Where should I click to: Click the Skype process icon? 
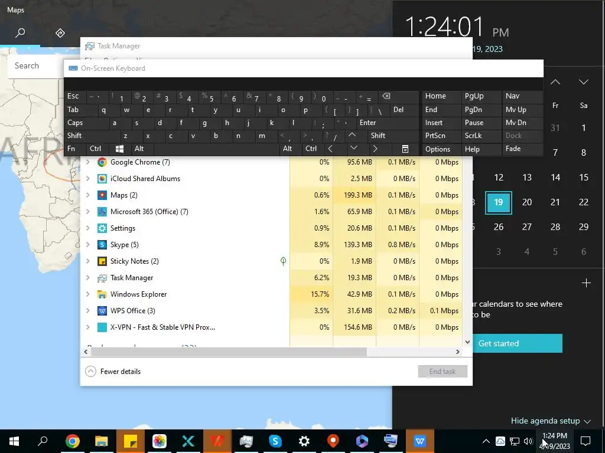(102, 245)
